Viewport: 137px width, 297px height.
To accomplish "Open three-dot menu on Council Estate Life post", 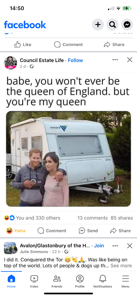I will click(x=115, y=60).
